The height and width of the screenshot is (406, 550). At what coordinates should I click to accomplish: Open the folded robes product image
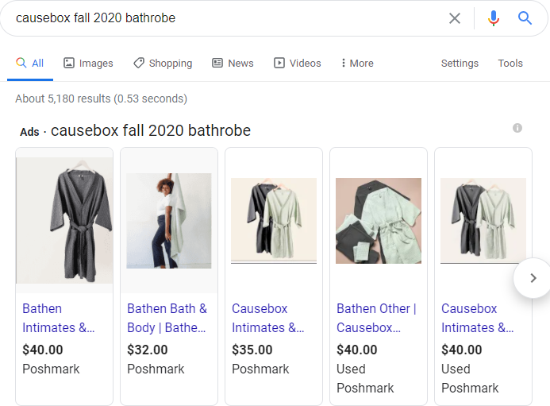click(x=379, y=220)
